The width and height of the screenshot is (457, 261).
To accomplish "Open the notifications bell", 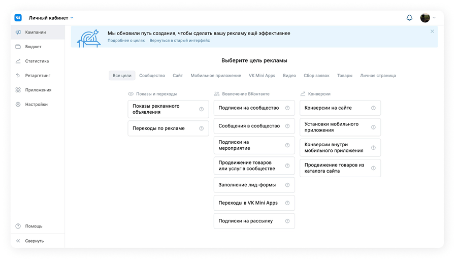I will click(x=409, y=18).
